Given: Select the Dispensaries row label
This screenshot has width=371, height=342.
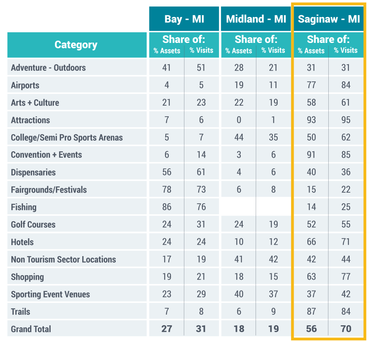Looking at the screenshot, I should click(33, 172).
